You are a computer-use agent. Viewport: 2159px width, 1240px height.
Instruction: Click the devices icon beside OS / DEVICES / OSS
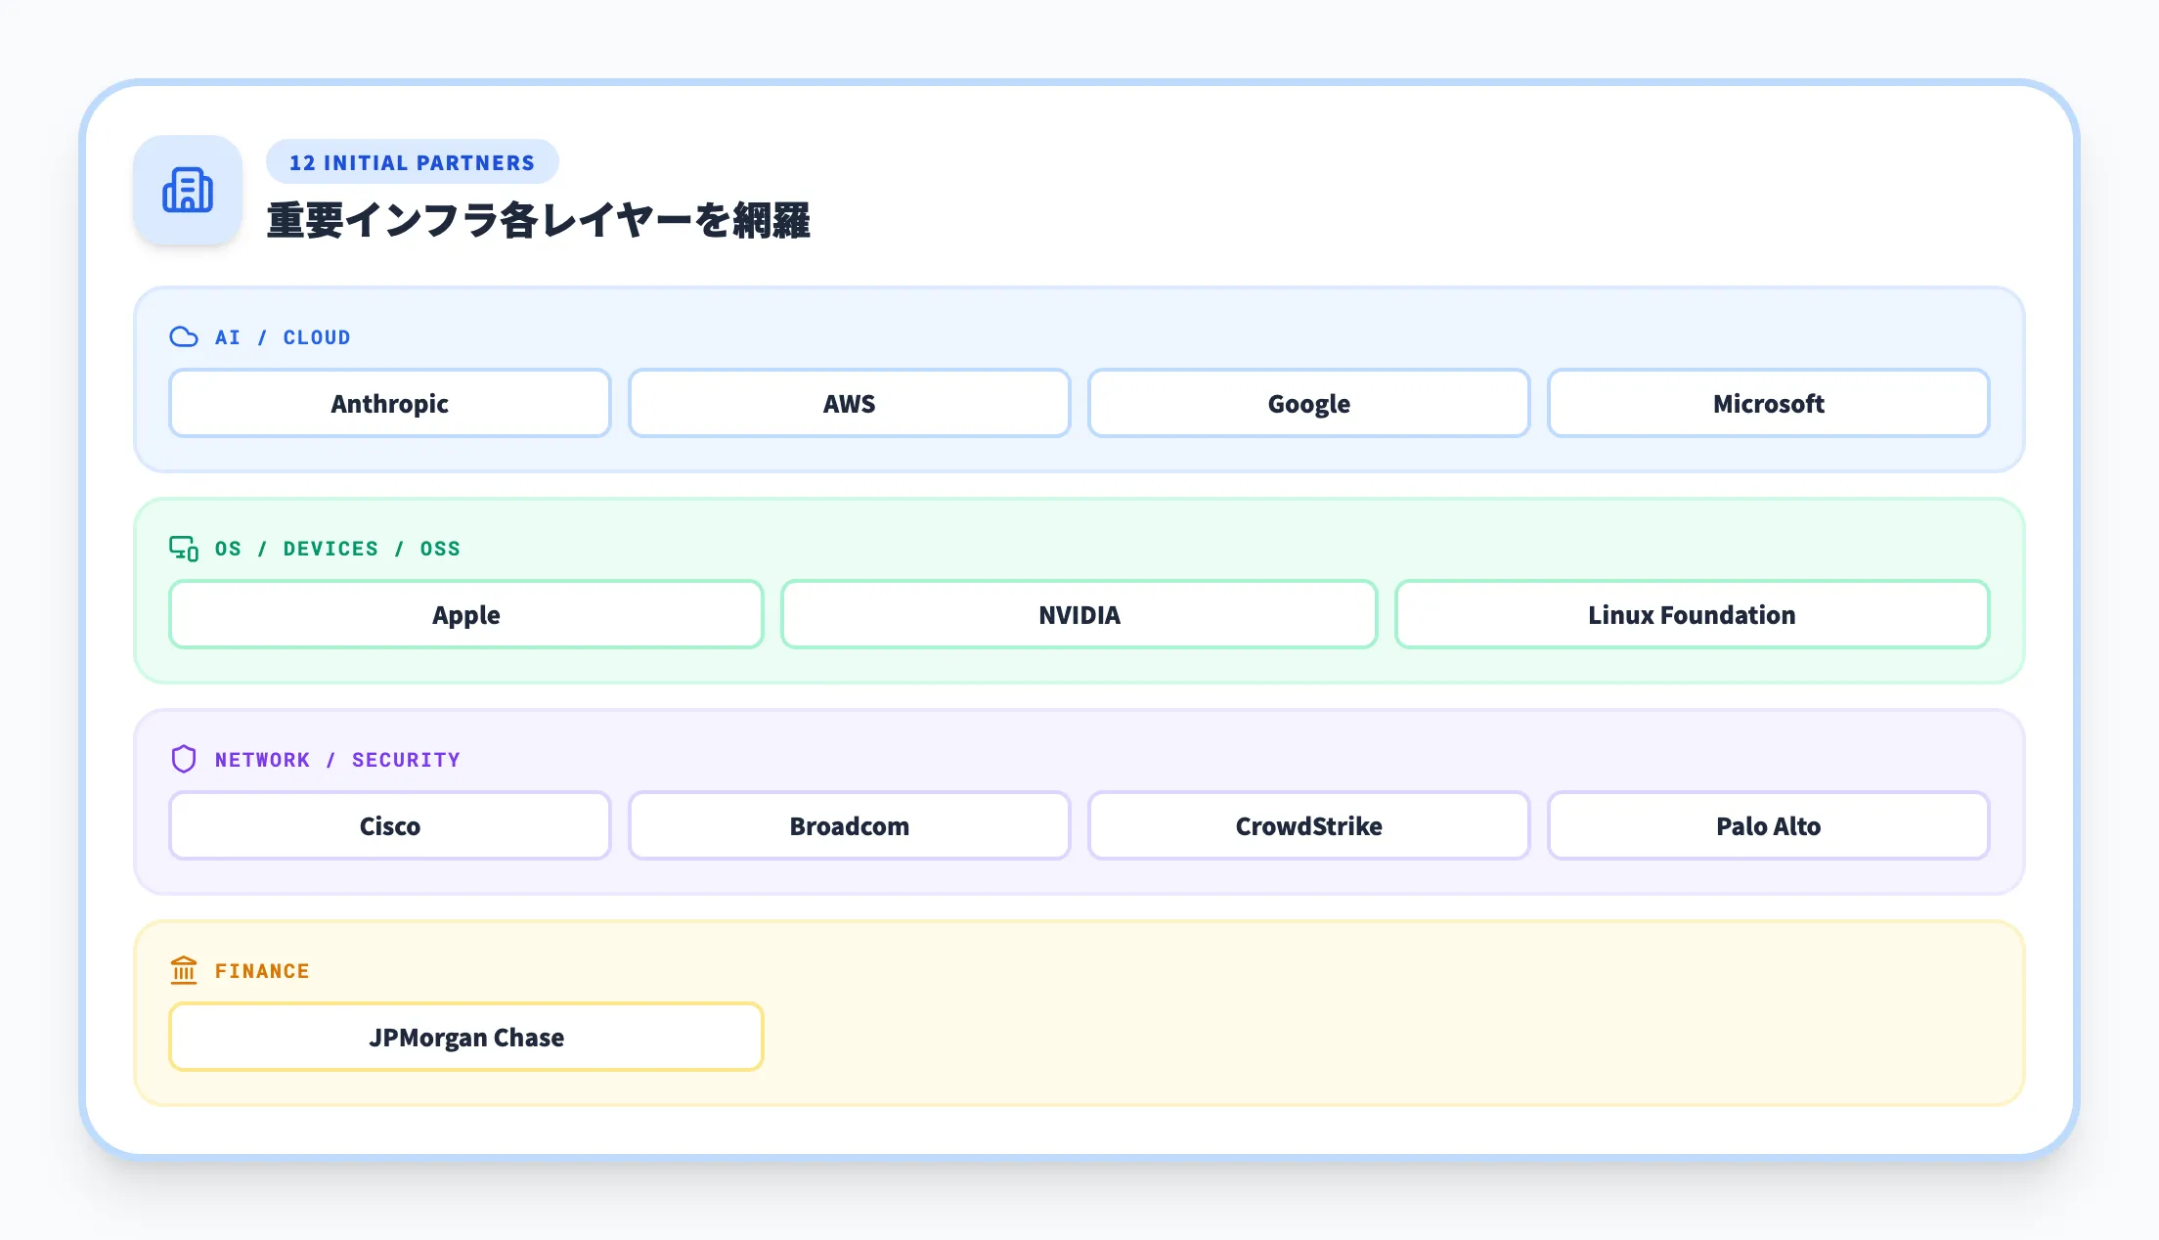point(184,549)
